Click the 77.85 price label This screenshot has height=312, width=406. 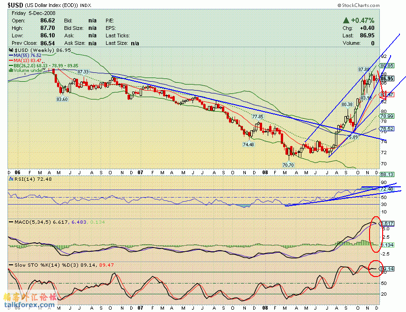click(258, 117)
